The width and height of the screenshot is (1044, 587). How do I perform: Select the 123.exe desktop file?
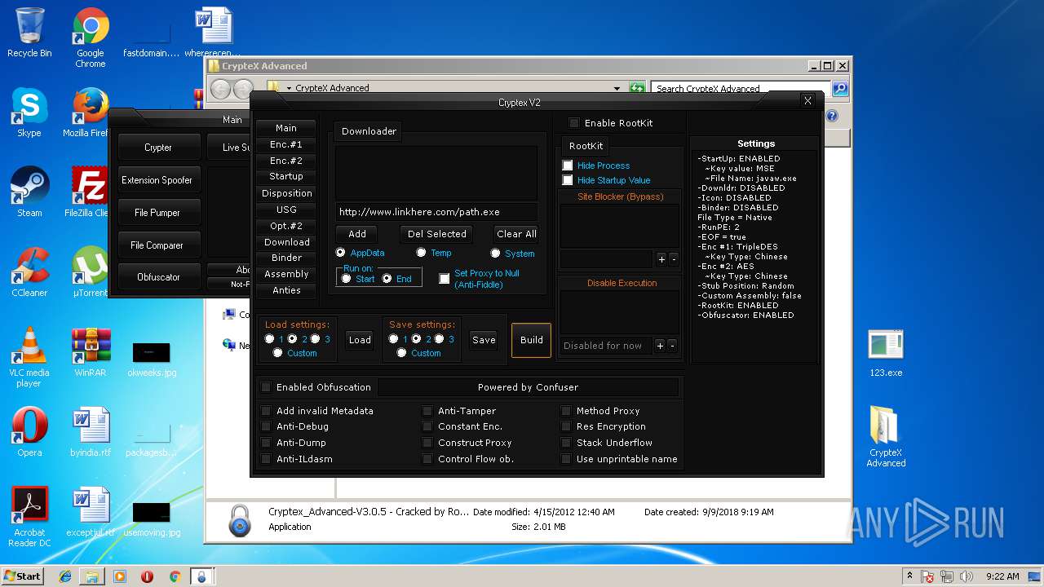tap(886, 352)
